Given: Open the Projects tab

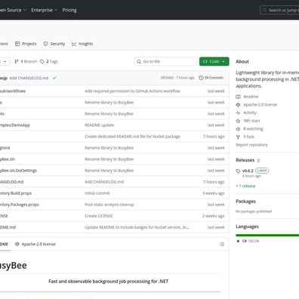Looking at the screenshot, I should [26, 44].
